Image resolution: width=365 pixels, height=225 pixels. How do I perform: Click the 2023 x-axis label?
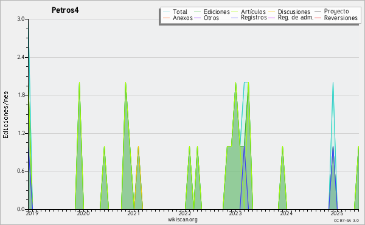(235, 213)
